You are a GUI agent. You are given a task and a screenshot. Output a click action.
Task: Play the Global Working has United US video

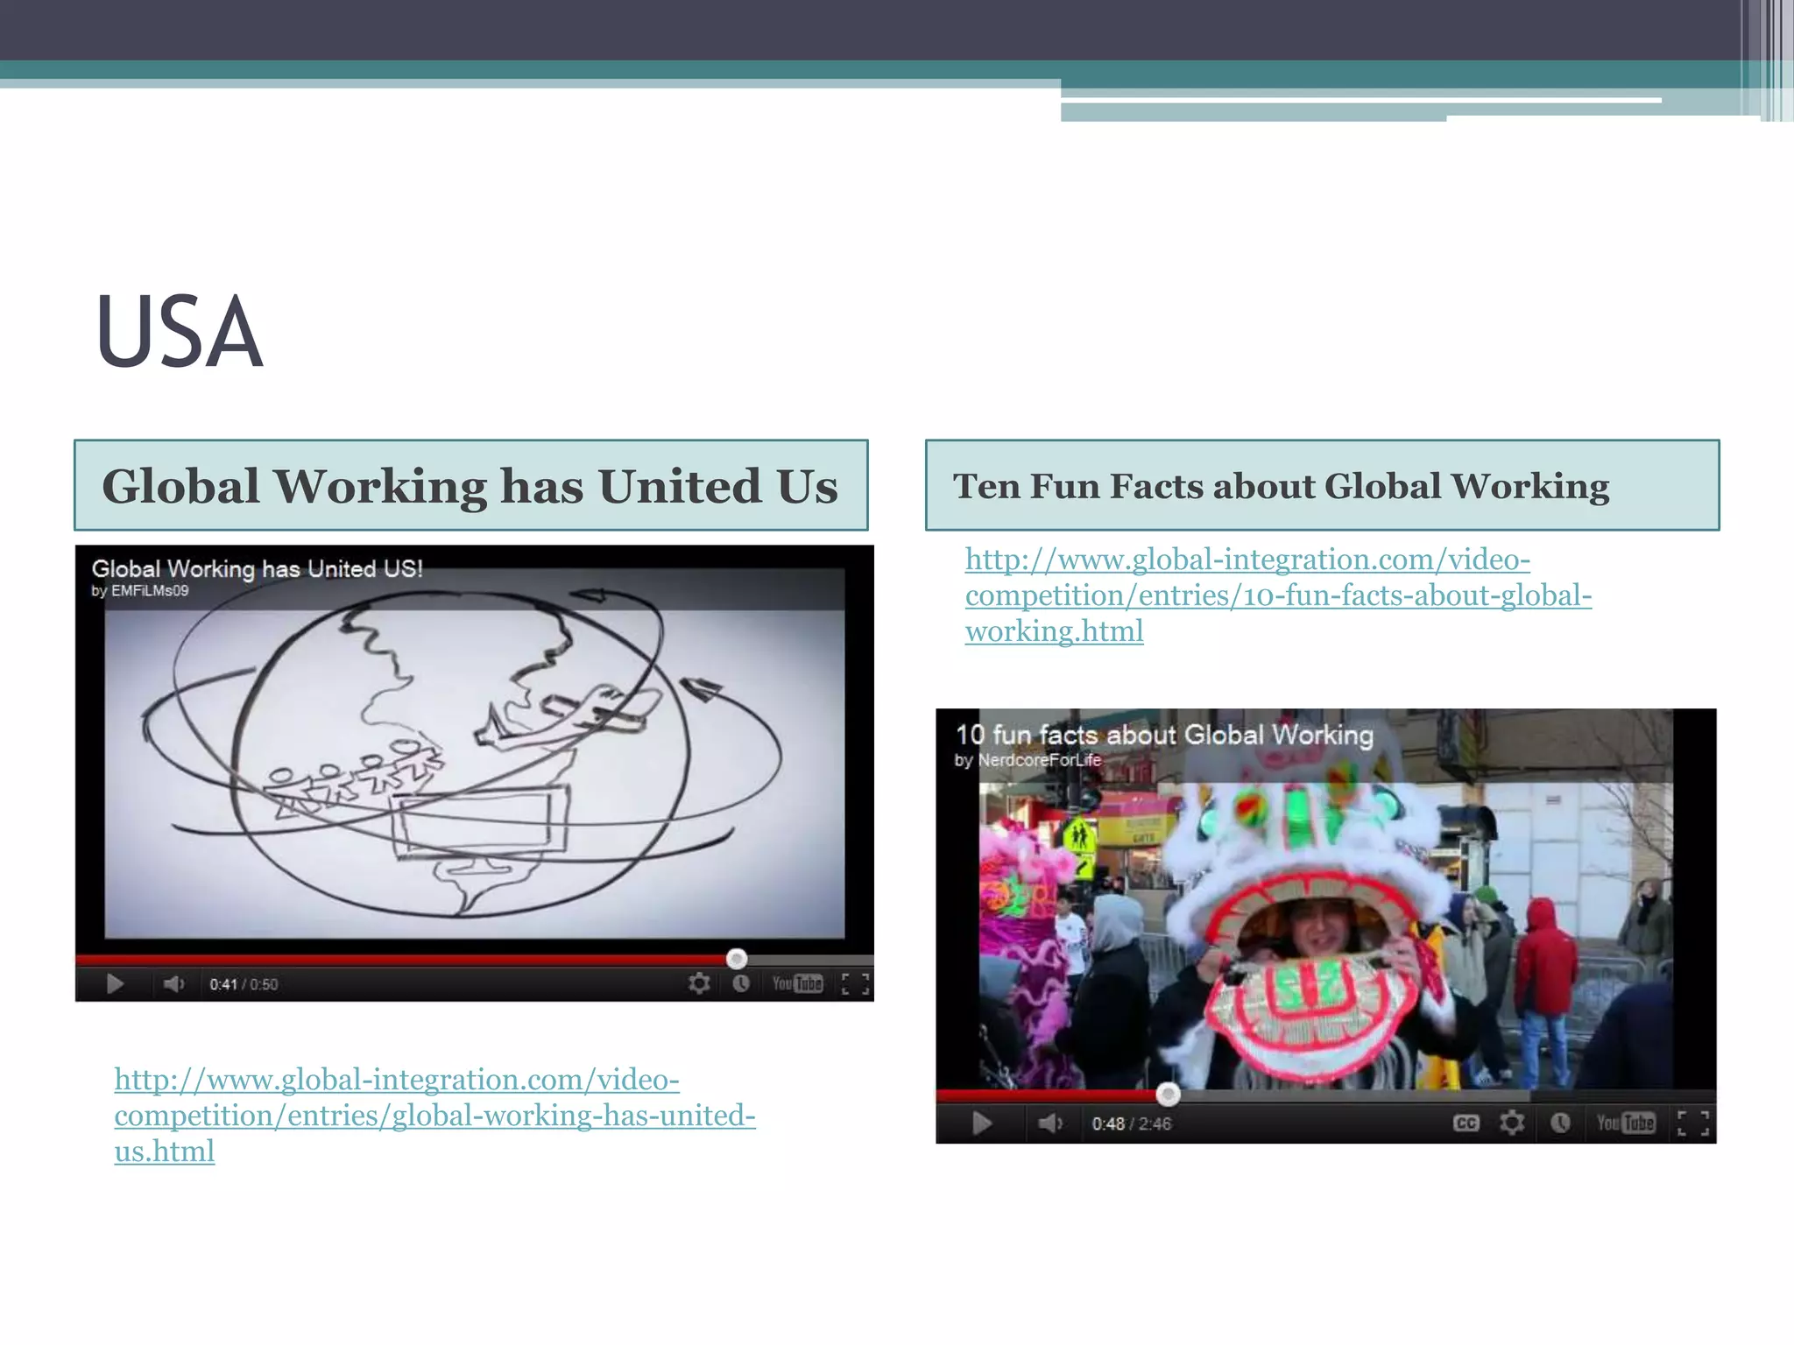click(115, 984)
